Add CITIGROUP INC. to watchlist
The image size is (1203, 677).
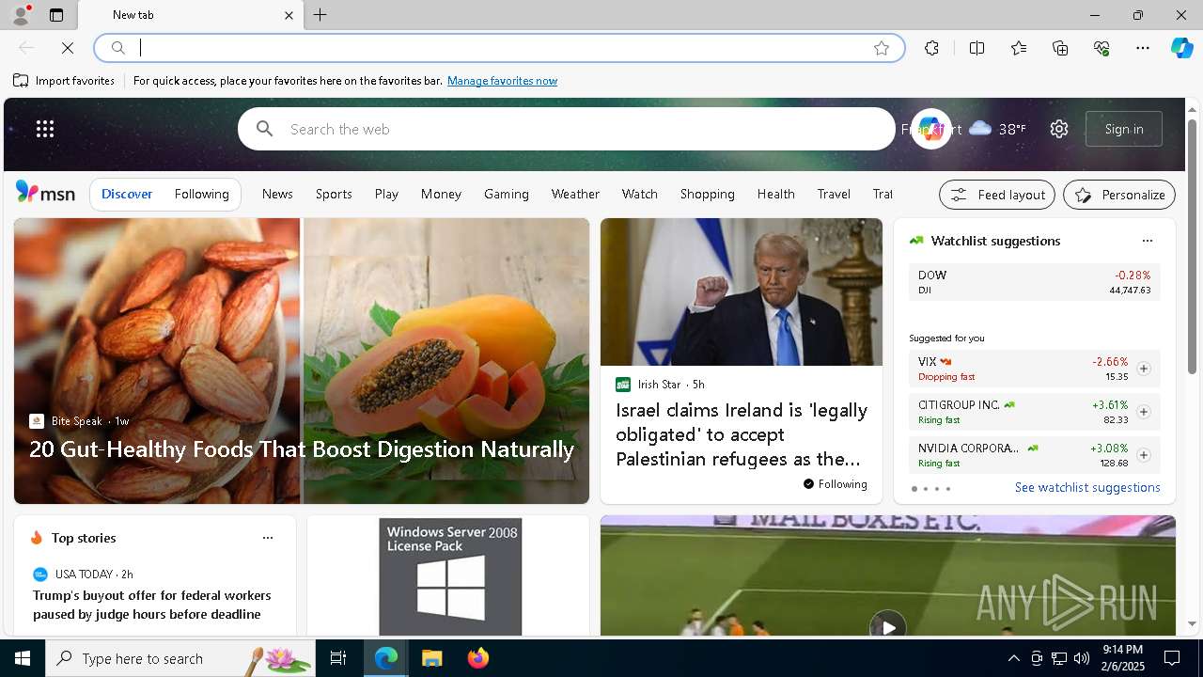point(1143,412)
